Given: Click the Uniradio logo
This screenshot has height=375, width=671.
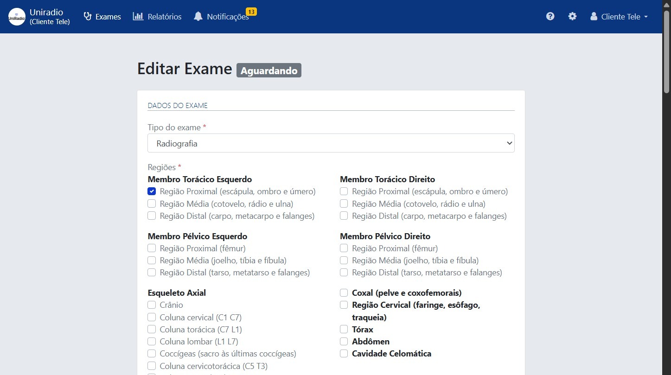Looking at the screenshot, I should tap(16, 17).
